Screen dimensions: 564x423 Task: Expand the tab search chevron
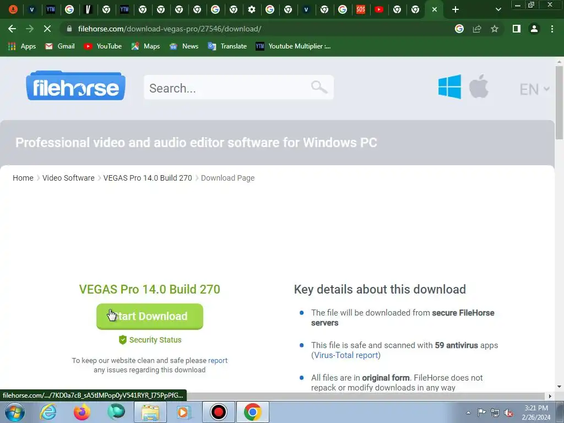pyautogui.click(x=498, y=9)
